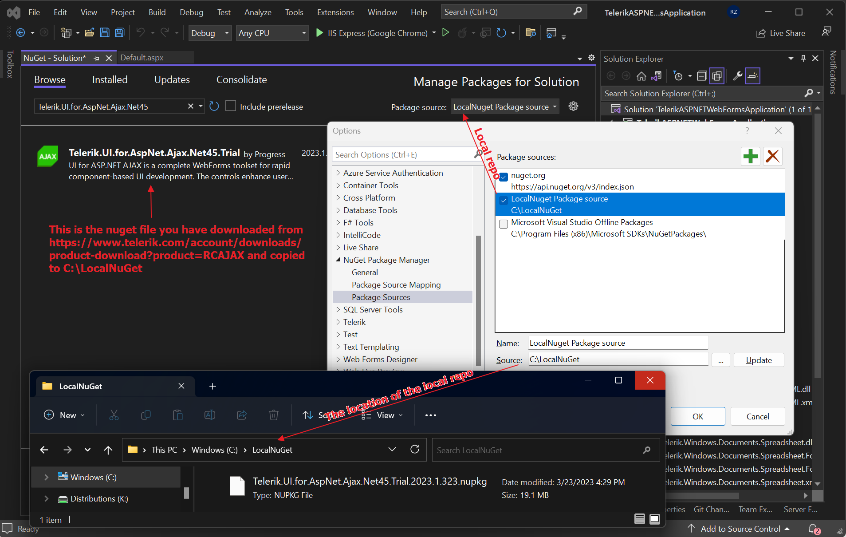846x537 pixels.
Task: Open the Visual Studio notifications bell icon
Action: 814,529
